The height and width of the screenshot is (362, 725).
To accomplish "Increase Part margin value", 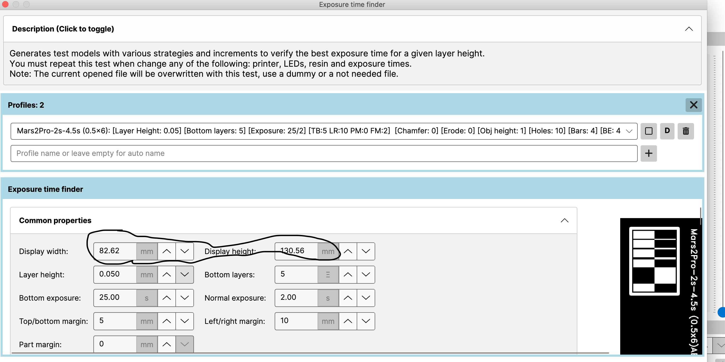I will tap(167, 344).
